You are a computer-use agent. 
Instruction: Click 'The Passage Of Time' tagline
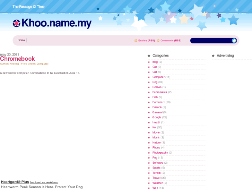click(x=28, y=7)
